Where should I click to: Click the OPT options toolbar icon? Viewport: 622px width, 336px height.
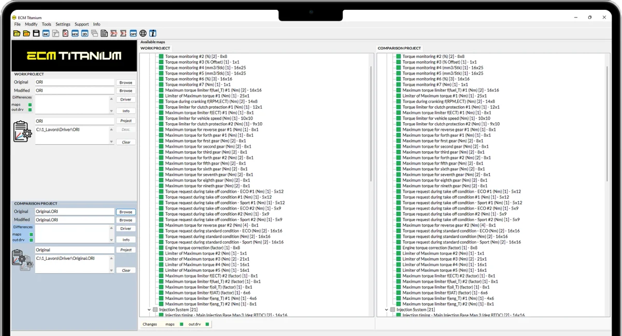point(133,33)
